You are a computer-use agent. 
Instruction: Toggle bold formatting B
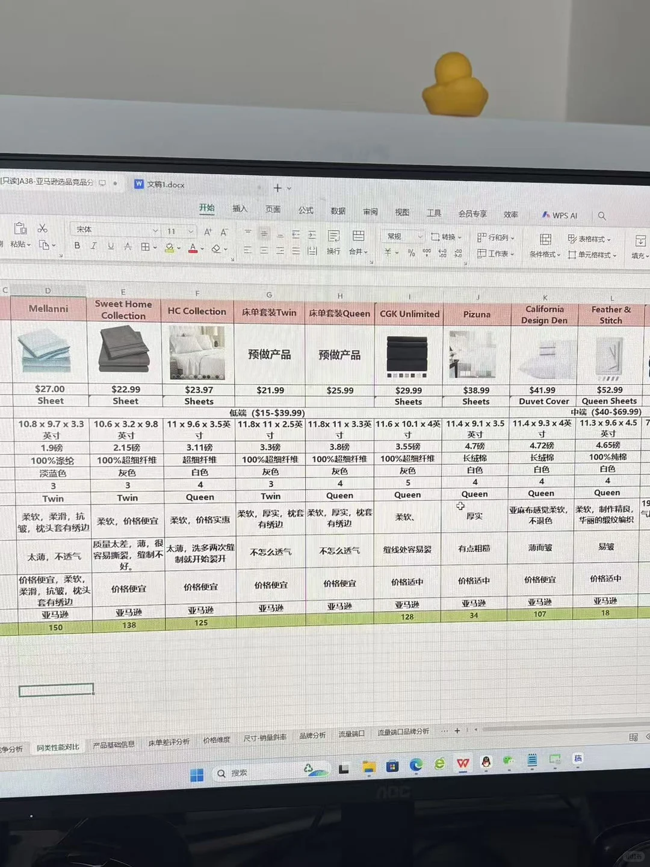click(77, 246)
